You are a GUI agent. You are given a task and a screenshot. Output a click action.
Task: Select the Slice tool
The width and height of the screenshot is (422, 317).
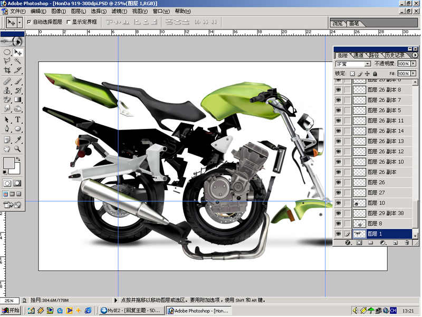point(18,70)
